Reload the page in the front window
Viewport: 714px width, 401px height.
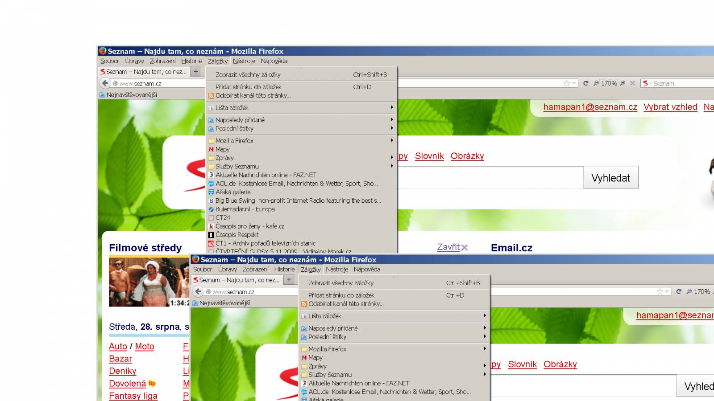(679, 291)
